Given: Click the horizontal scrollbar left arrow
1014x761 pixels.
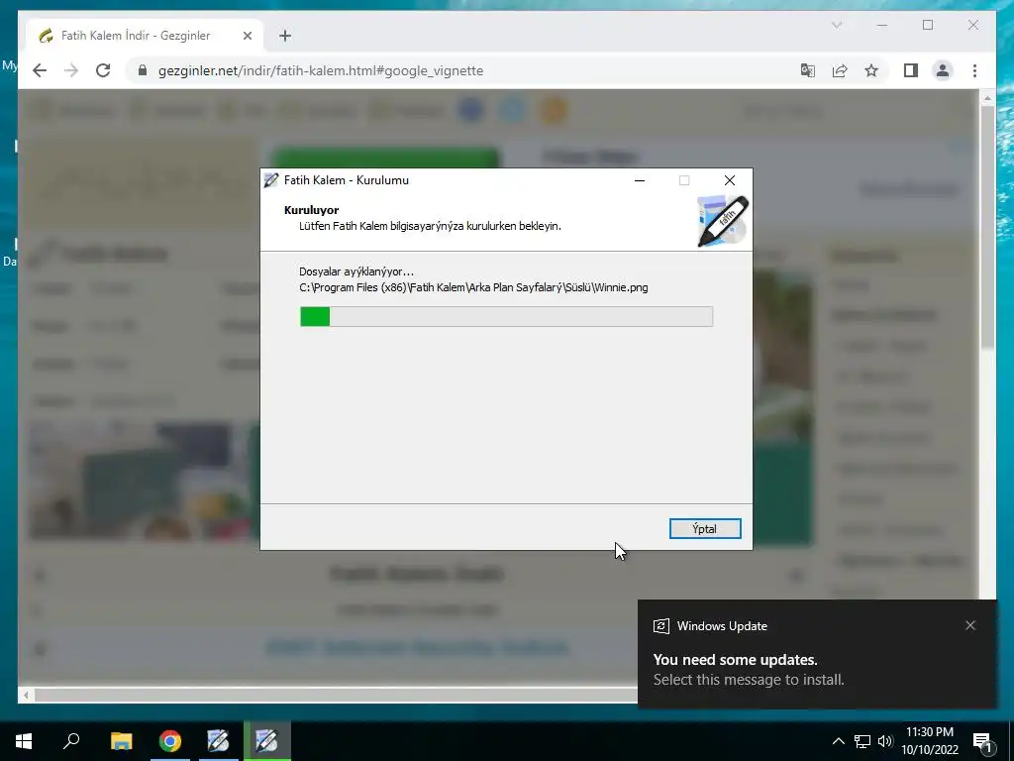Looking at the screenshot, I should 26,695.
